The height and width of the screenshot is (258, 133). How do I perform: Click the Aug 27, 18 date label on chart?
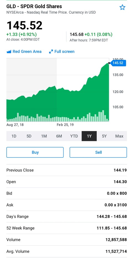click(15, 125)
